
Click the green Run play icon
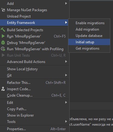(3, 36)
